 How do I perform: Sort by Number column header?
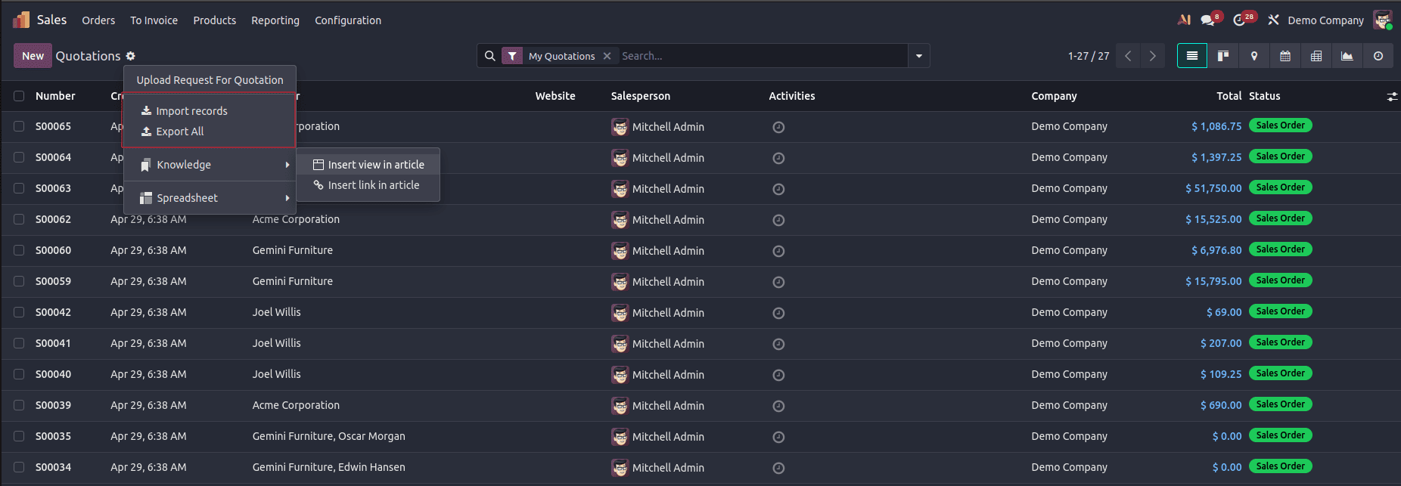[55, 96]
